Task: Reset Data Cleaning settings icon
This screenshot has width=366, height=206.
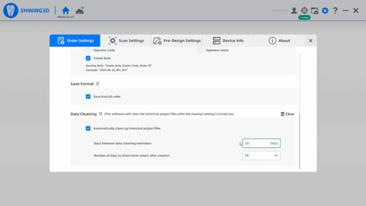Action: point(101,114)
